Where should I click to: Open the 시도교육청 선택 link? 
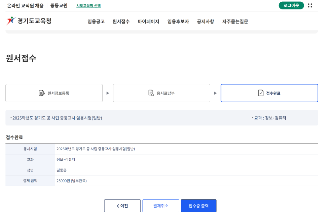pos(88,6)
